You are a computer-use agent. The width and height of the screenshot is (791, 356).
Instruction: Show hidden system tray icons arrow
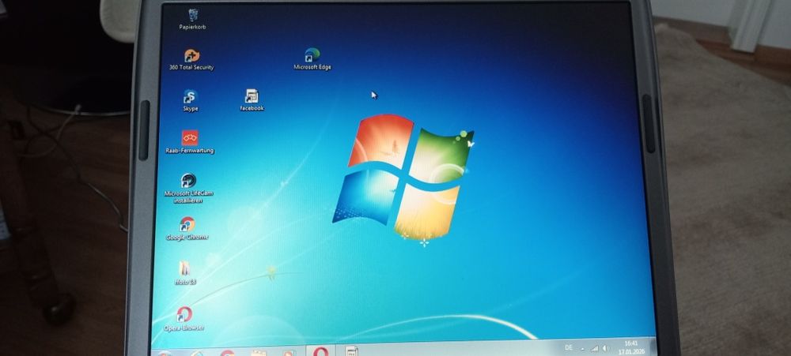pyautogui.click(x=583, y=348)
